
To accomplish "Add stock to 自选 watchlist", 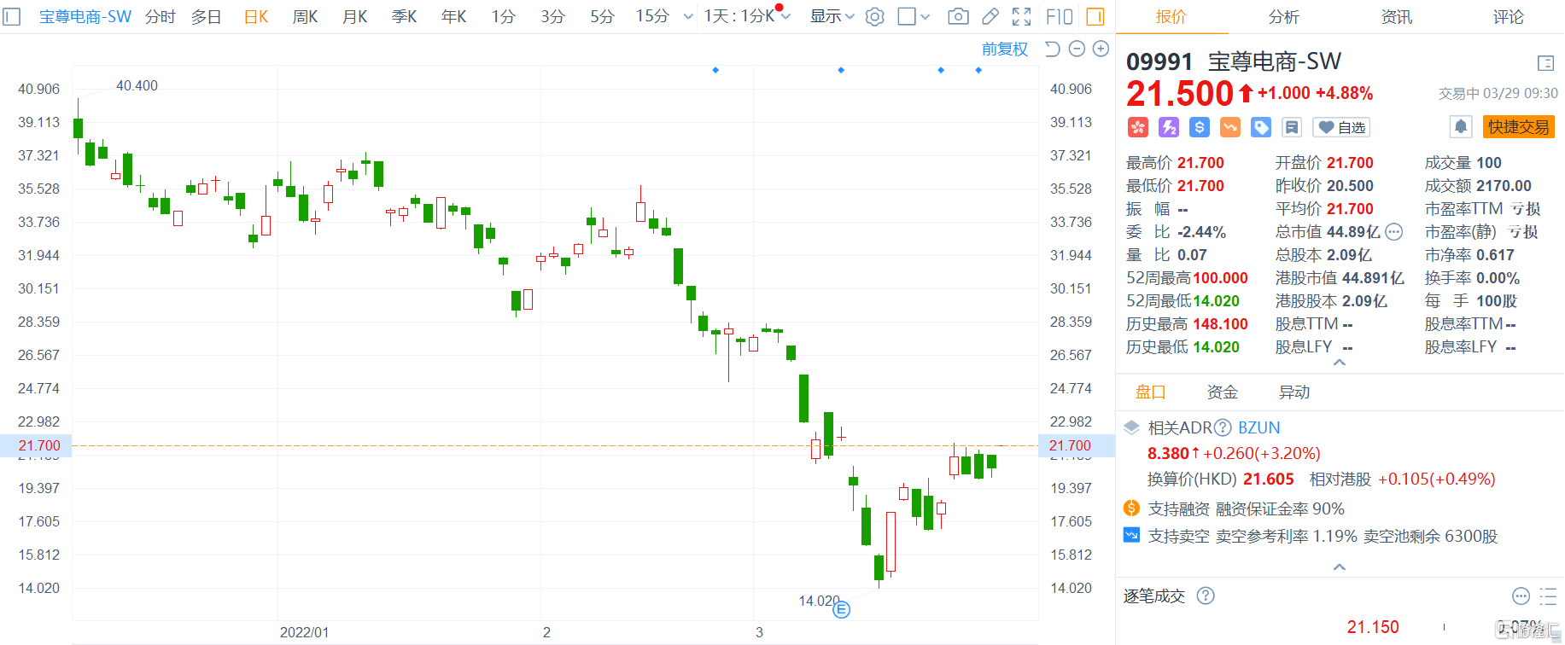I will click(x=1341, y=127).
